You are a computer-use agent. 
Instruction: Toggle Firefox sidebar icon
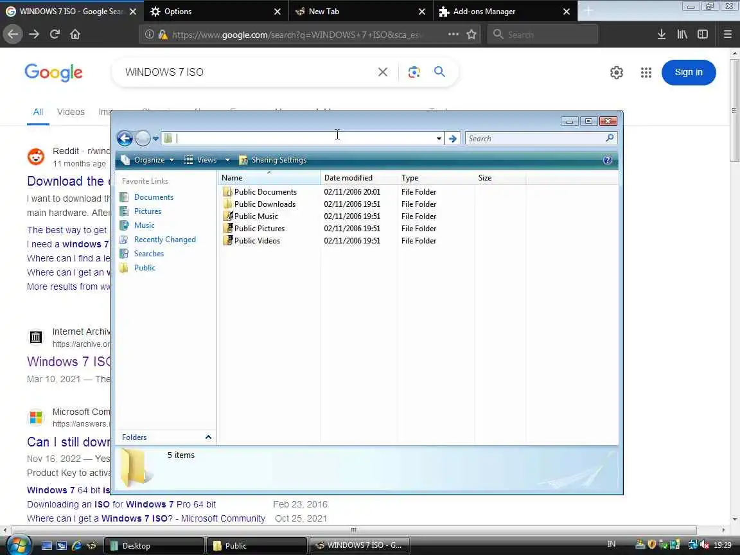tap(703, 34)
